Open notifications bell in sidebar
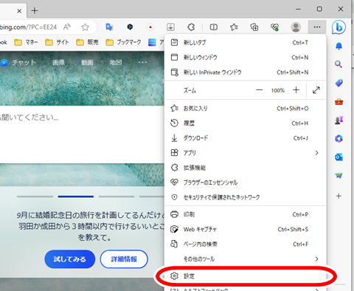354x291 pixels. click(339, 46)
